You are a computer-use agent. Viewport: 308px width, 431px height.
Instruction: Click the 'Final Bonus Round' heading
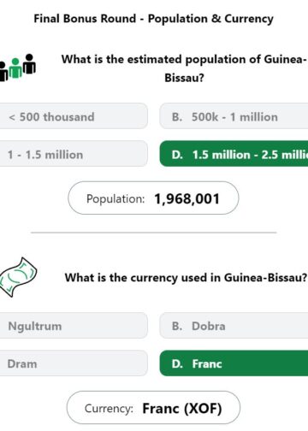pos(85,19)
